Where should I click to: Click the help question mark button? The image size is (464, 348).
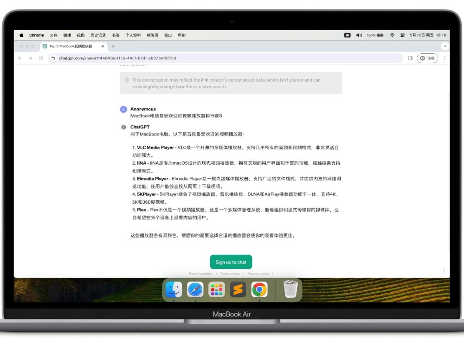(x=443, y=272)
